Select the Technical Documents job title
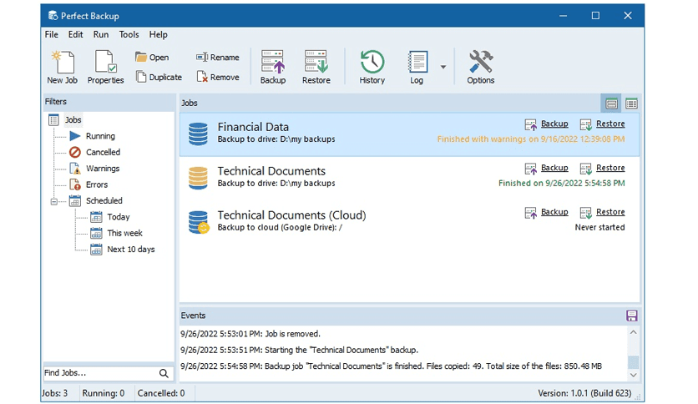This screenshot has width=698, height=404. [x=271, y=171]
